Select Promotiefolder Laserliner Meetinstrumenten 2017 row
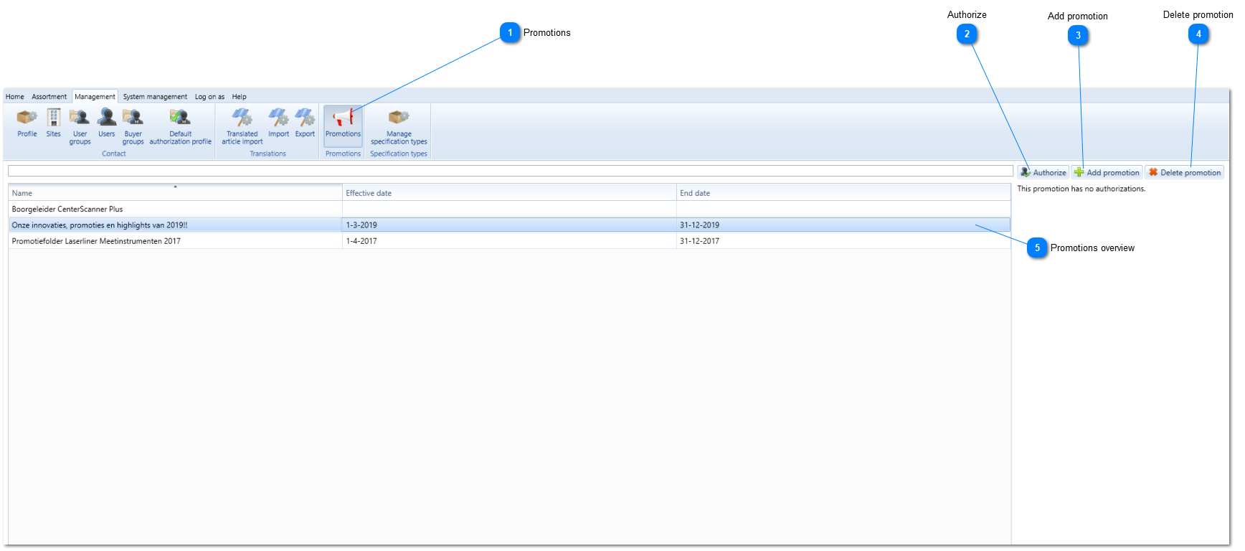 509,241
